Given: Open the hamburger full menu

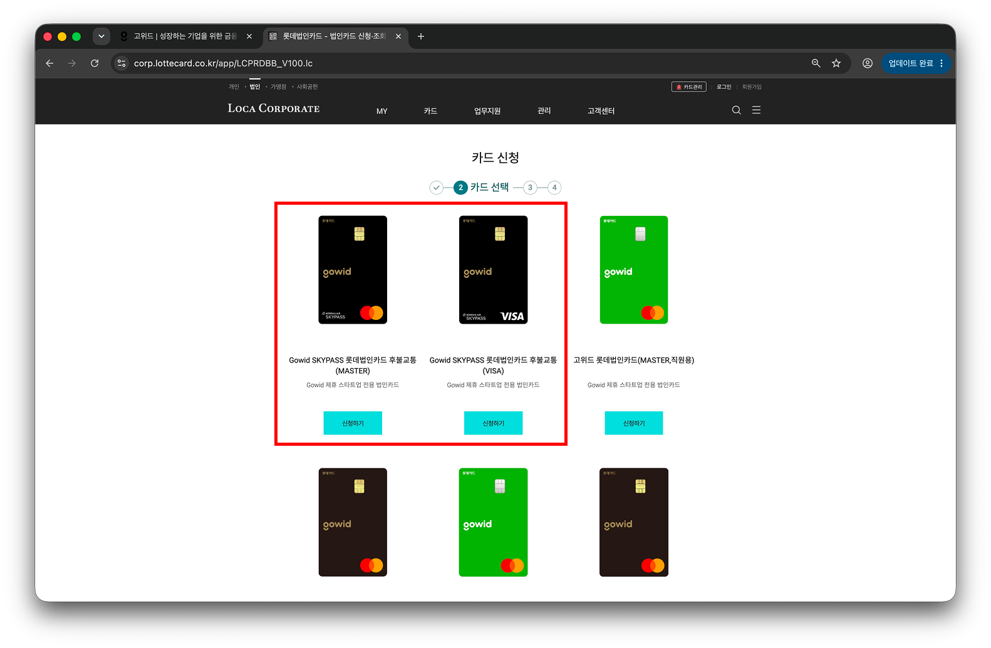Looking at the screenshot, I should [x=757, y=110].
